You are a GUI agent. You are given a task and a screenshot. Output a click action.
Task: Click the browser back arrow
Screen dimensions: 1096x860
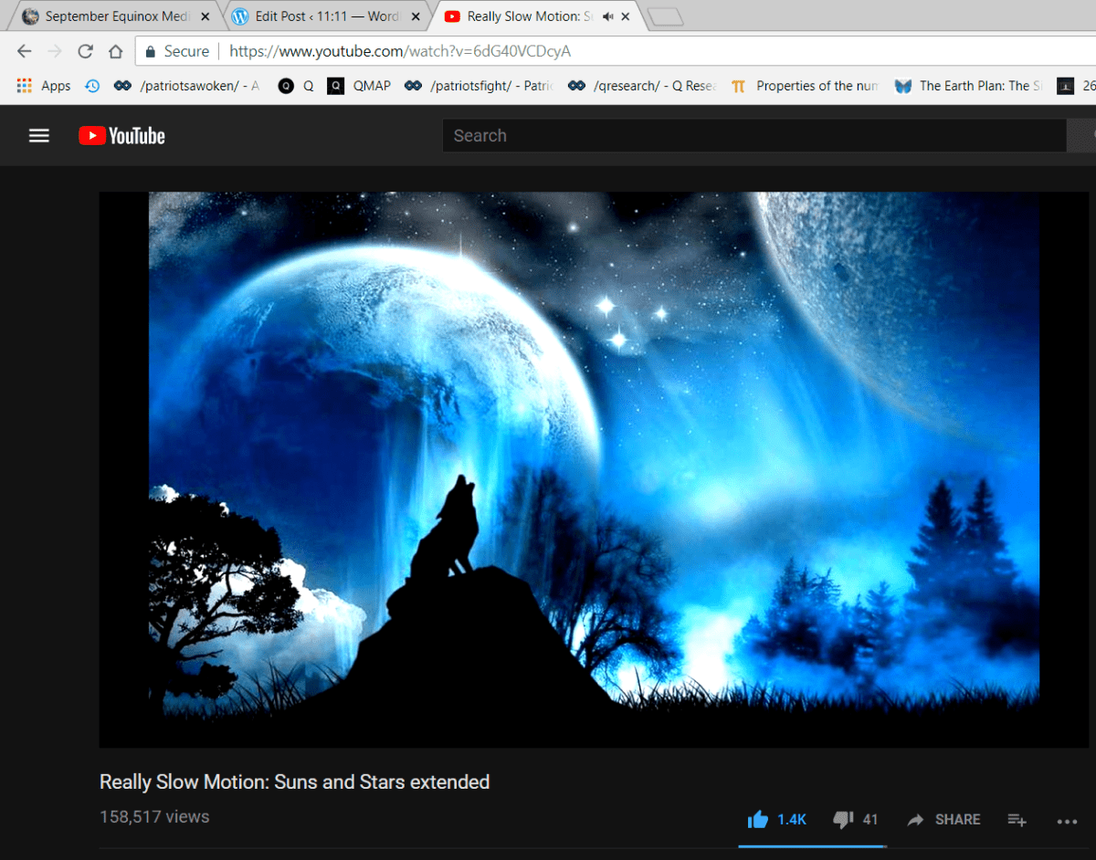[24, 51]
